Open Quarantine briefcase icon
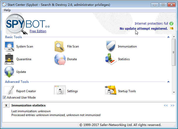178x129 pixels. pyautogui.click(x=9, y=59)
